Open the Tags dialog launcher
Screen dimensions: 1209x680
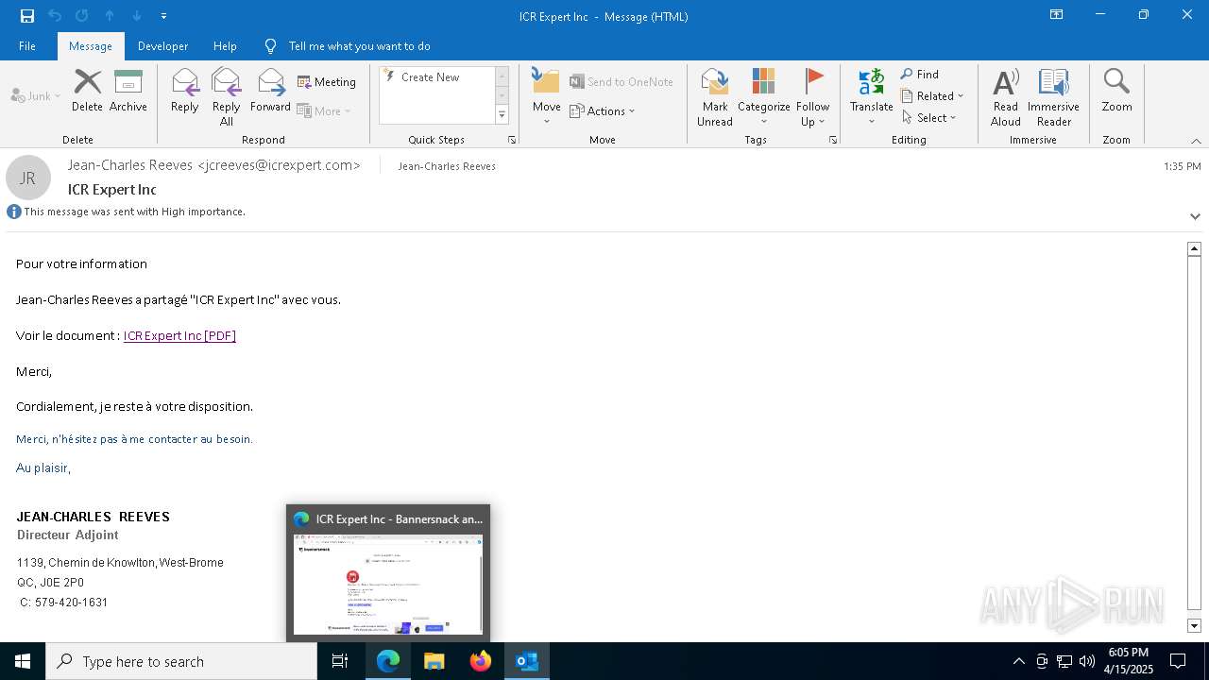point(833,140)
